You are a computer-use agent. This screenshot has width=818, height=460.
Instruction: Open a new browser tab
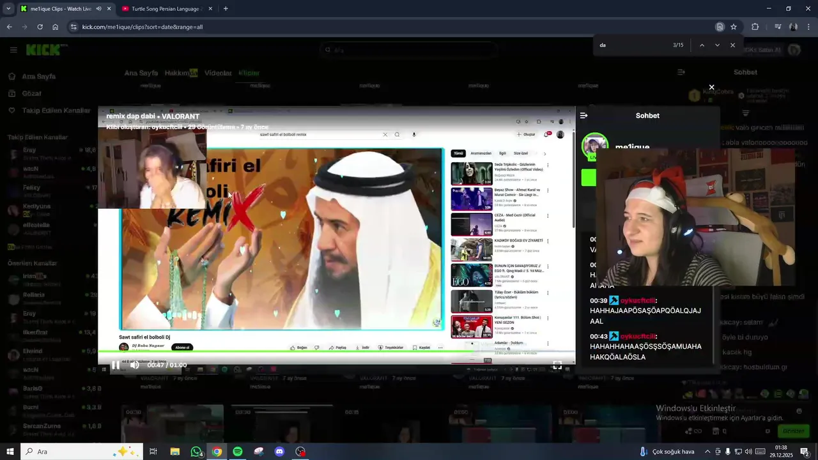pos(226,9)
